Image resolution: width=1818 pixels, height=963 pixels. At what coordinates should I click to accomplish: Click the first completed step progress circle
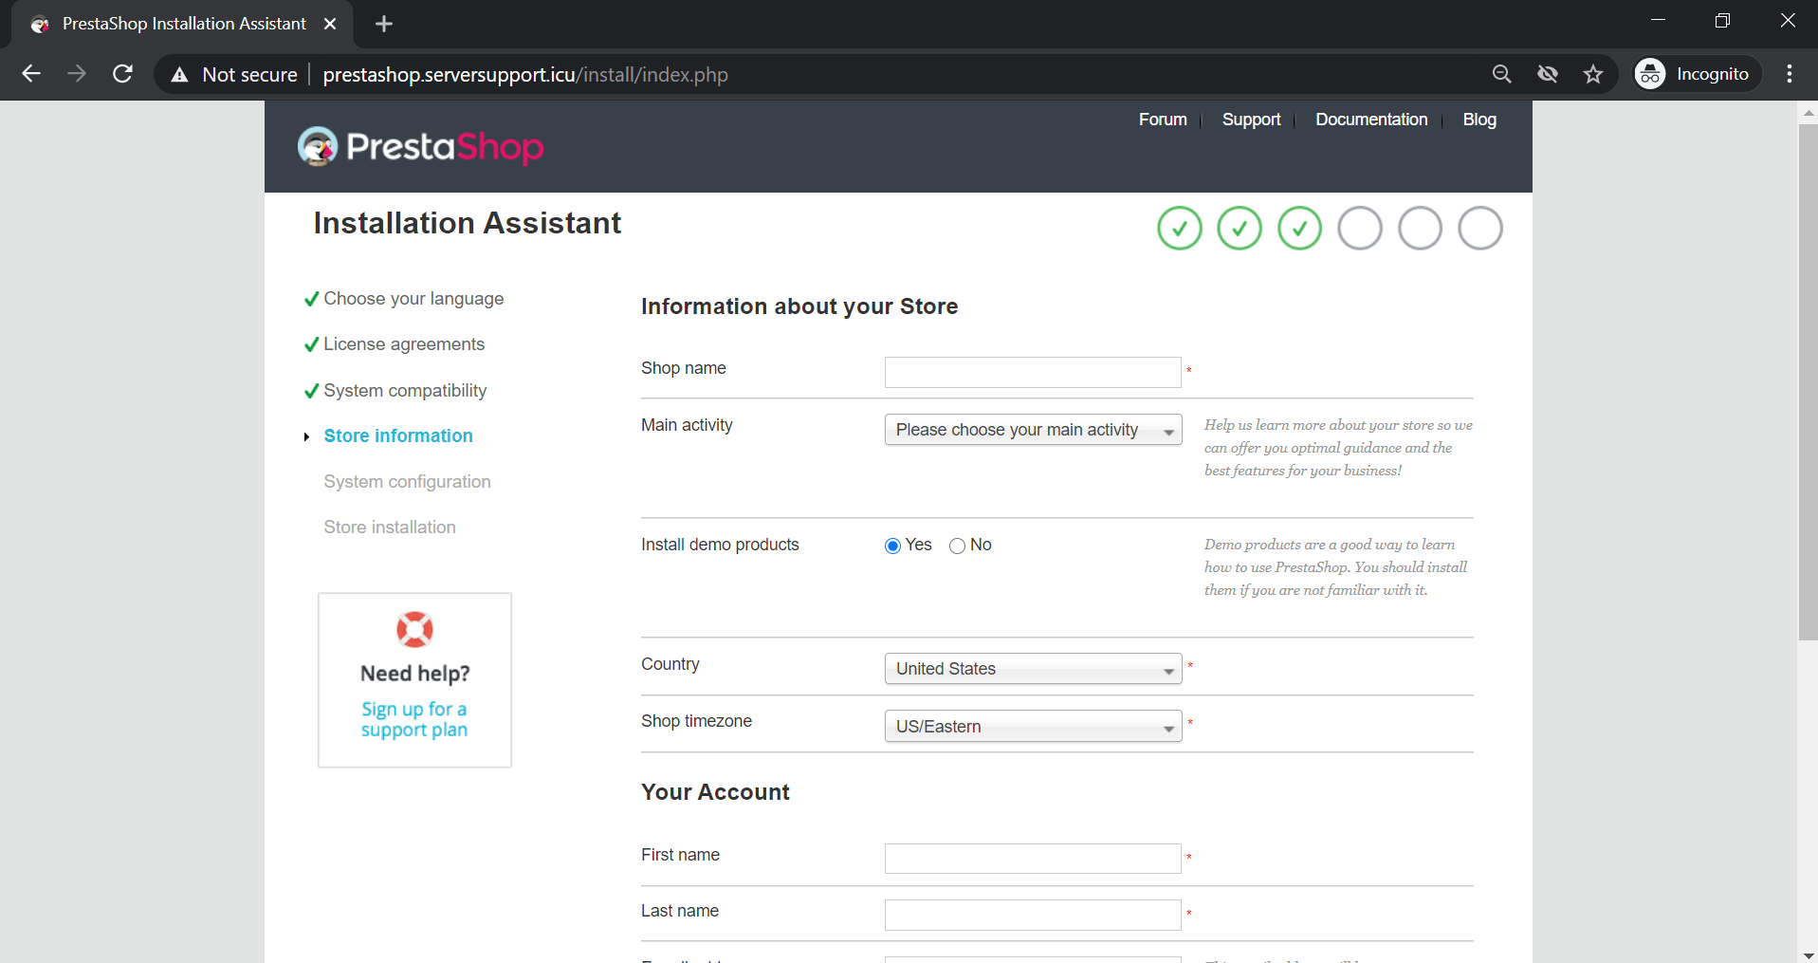[x=1179, y=229]
